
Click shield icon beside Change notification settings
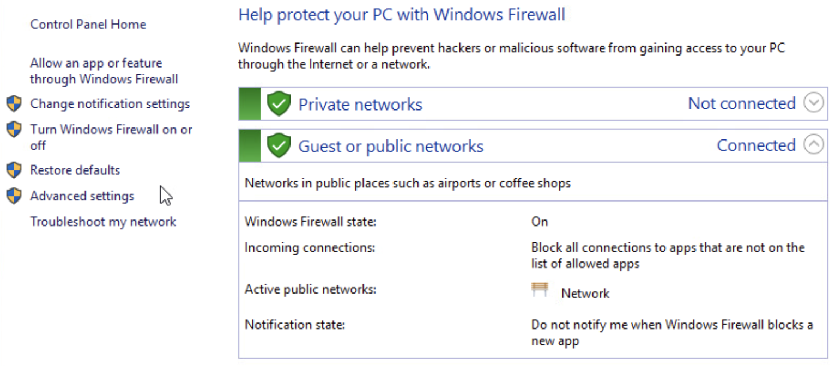click(14, 103)
